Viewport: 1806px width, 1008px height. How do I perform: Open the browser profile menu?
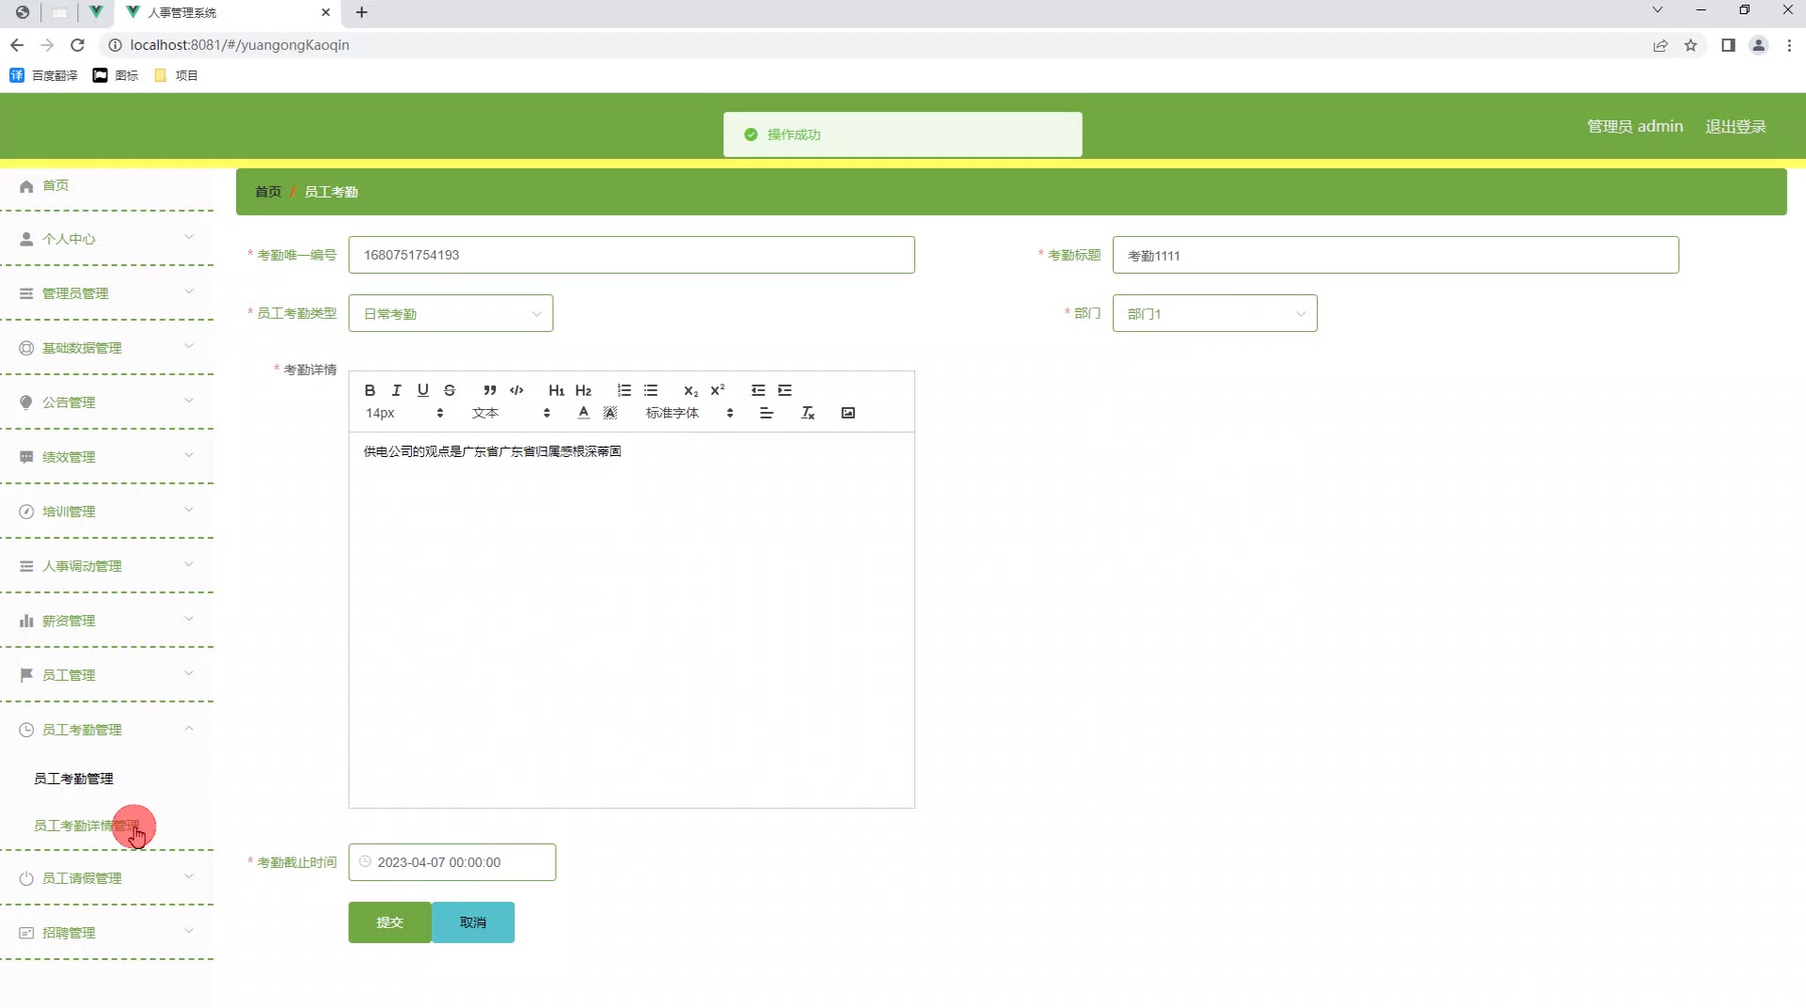(x=1758, y=45)
